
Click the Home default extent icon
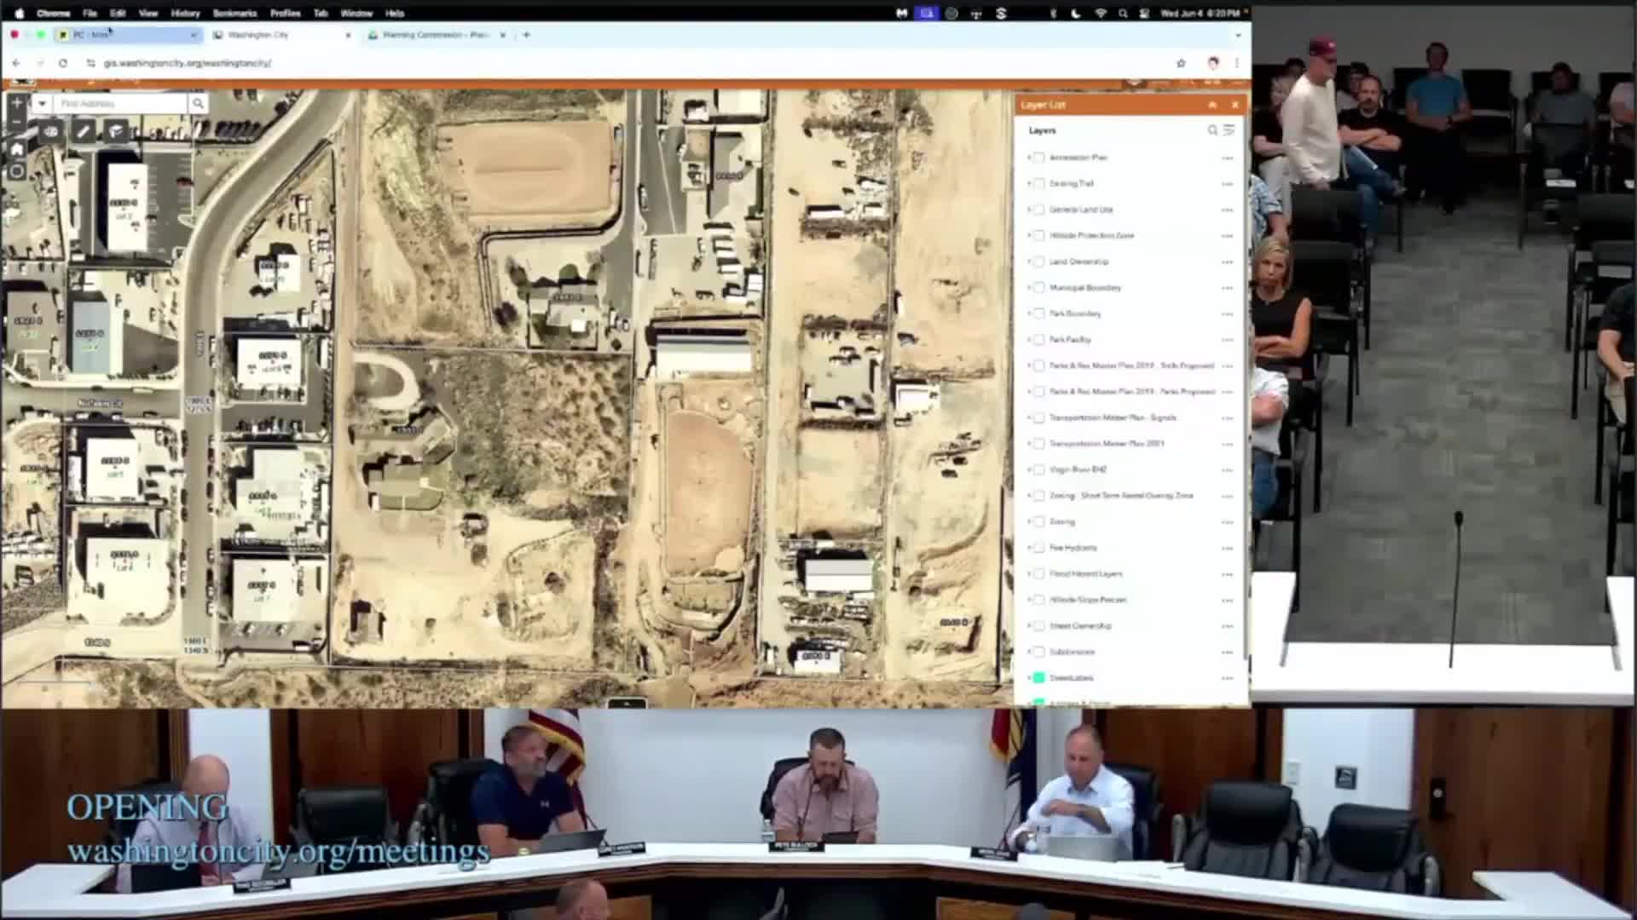(16, 149)
